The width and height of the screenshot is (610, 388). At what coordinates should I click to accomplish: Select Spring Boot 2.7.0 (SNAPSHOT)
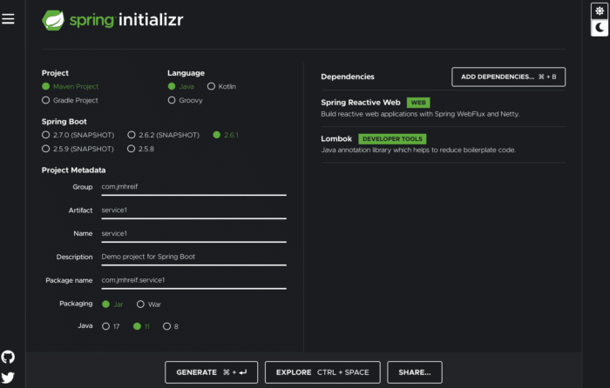click(46, 135)
